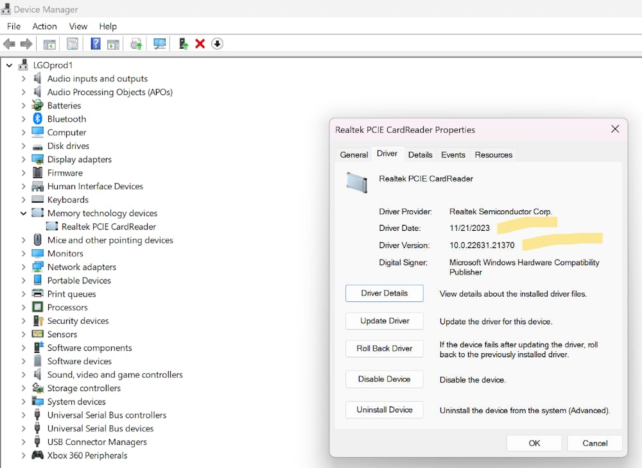Switch to the Details tab
This screenshot has height=468, width=642.
click(x=420, y=155)
